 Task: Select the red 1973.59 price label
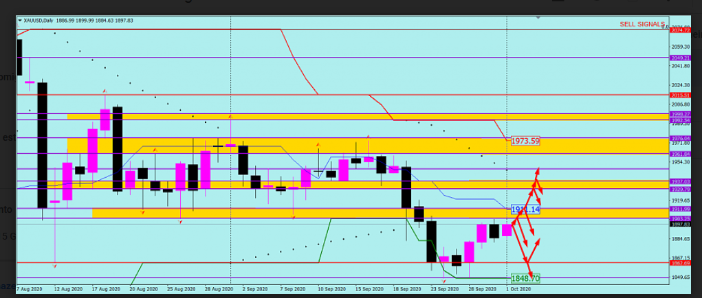pos(525,141)
